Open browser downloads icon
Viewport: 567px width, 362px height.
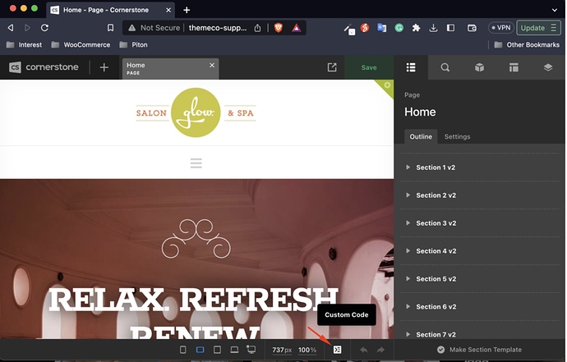coord(433,28)
